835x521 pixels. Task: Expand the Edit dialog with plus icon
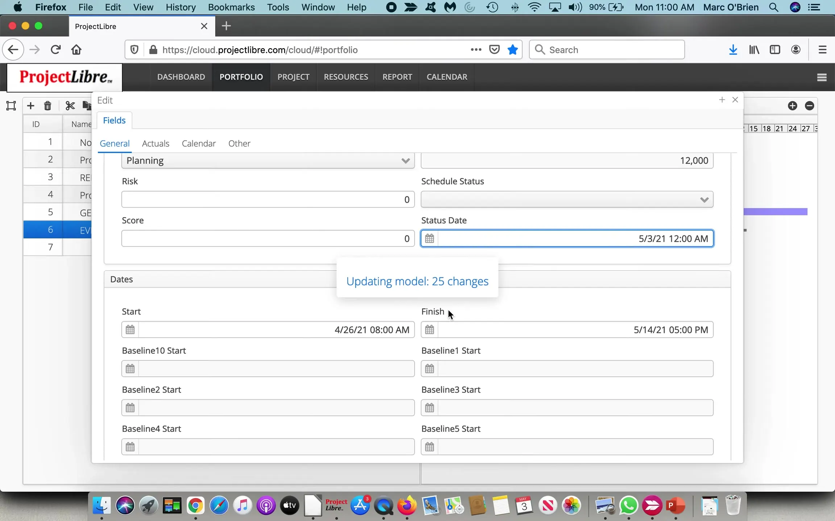coord(722,100)
